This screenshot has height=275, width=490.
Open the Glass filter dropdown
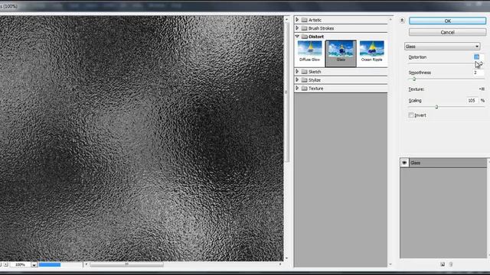443,47
